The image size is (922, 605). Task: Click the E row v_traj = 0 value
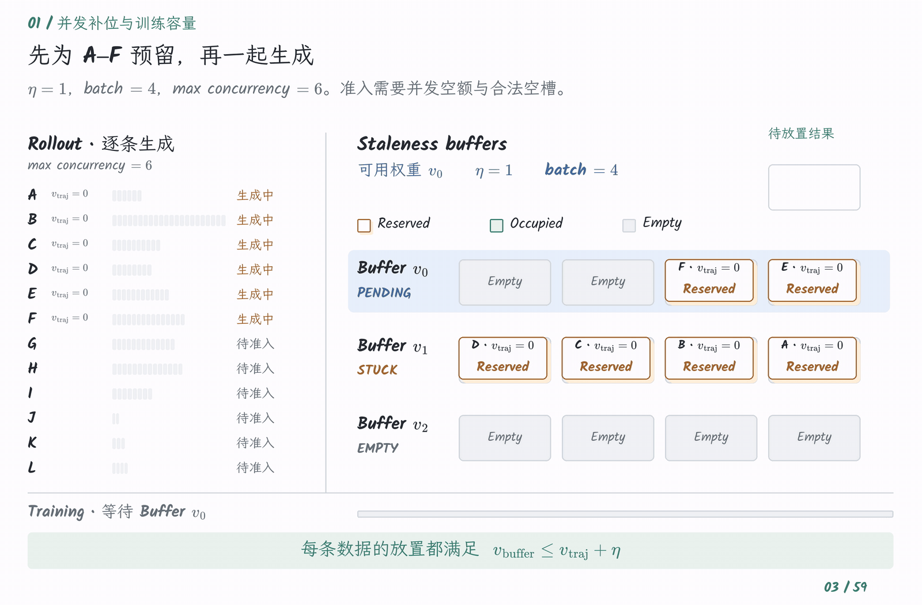coord(70,293)
